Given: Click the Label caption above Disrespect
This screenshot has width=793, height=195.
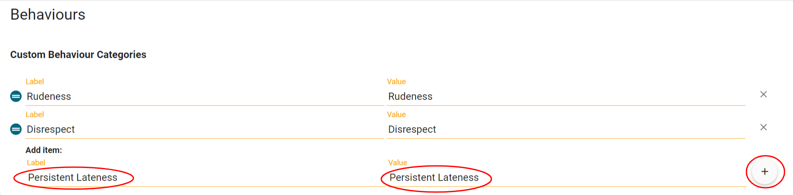Looking at the screenshot, I should pyautogui.click(x=35, y=114).
